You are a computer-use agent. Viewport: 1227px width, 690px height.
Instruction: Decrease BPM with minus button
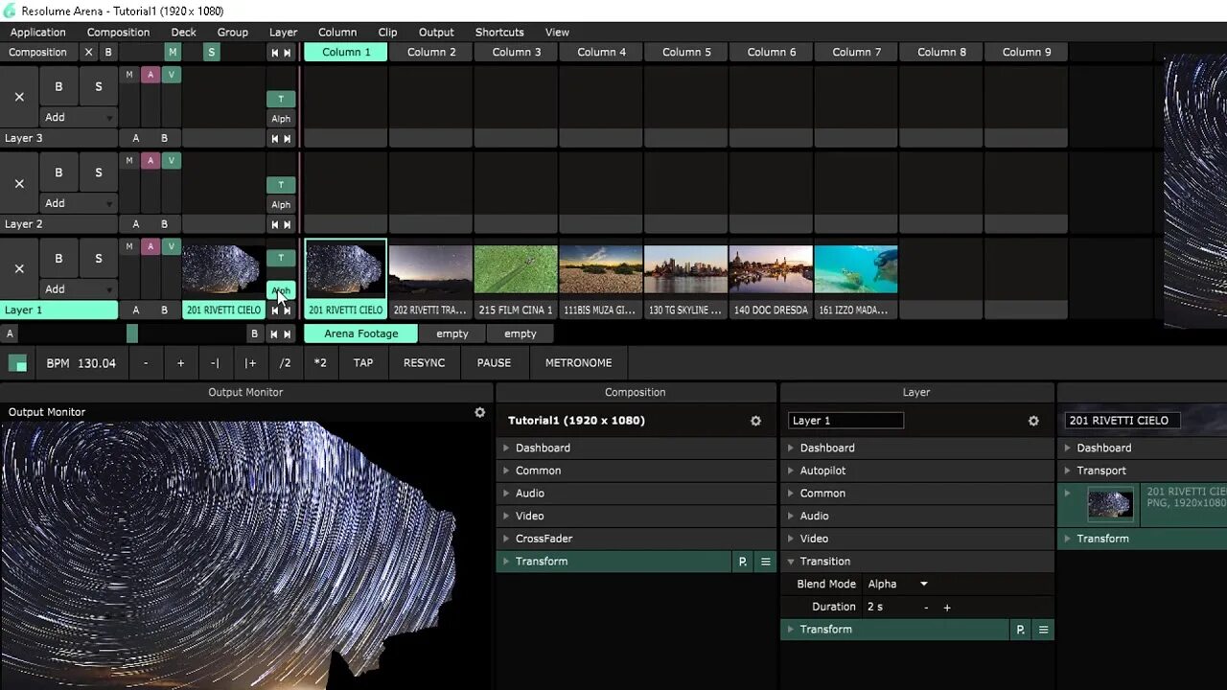(x=146, y=363)
